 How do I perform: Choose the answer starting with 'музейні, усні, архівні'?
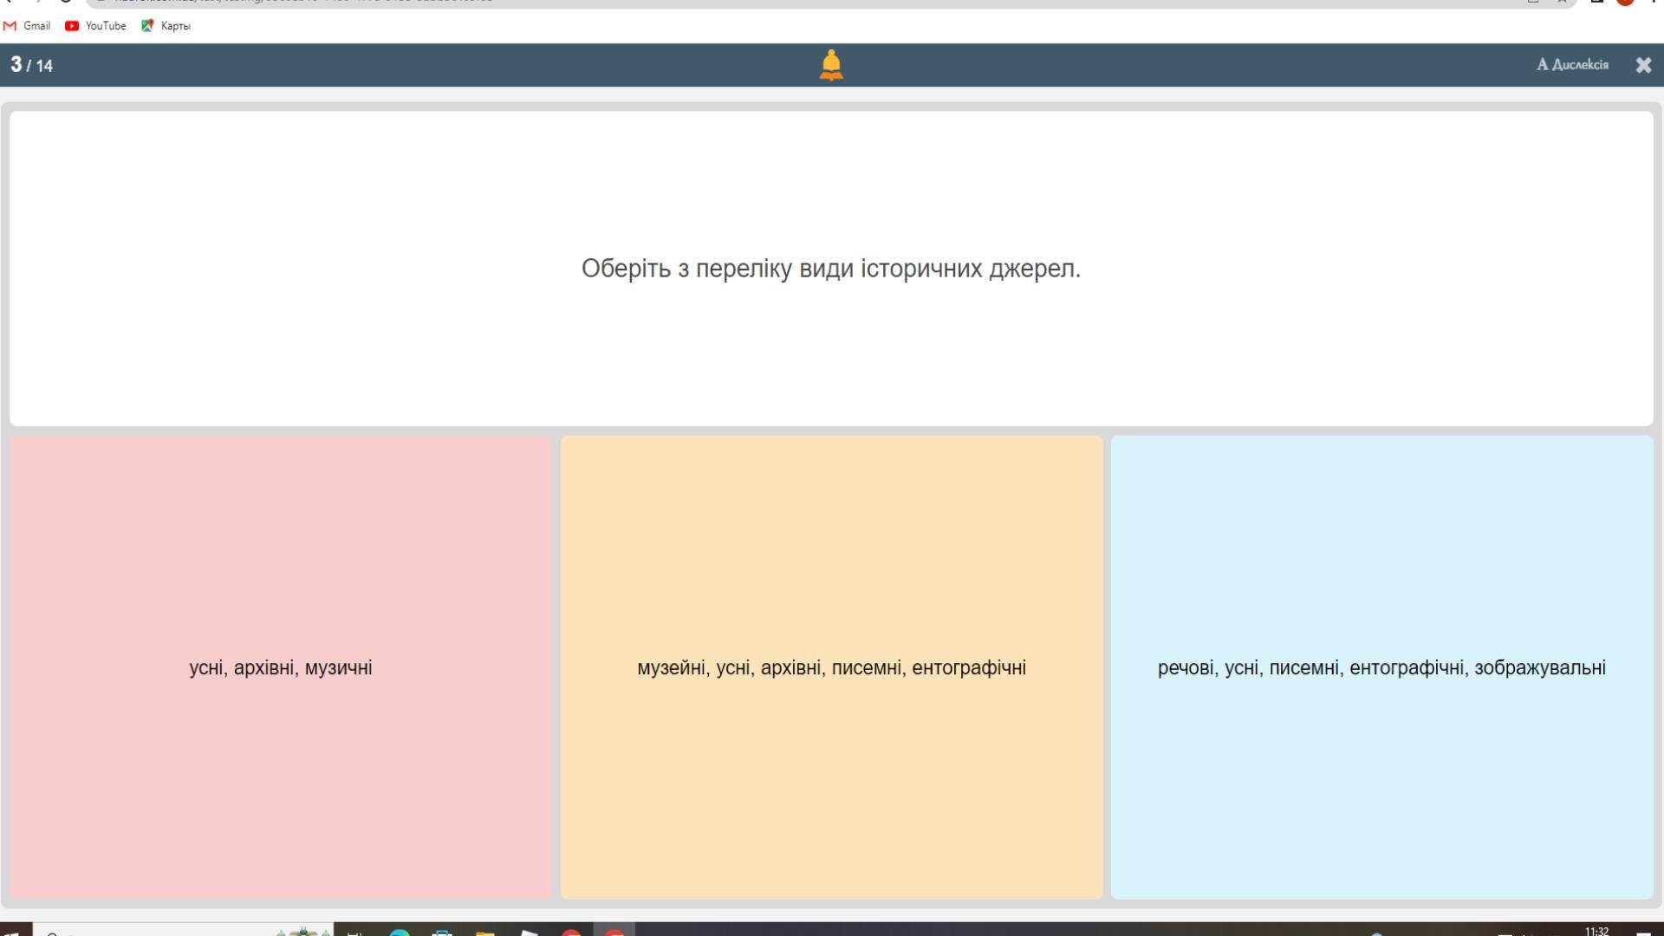[x=831, y=667]
